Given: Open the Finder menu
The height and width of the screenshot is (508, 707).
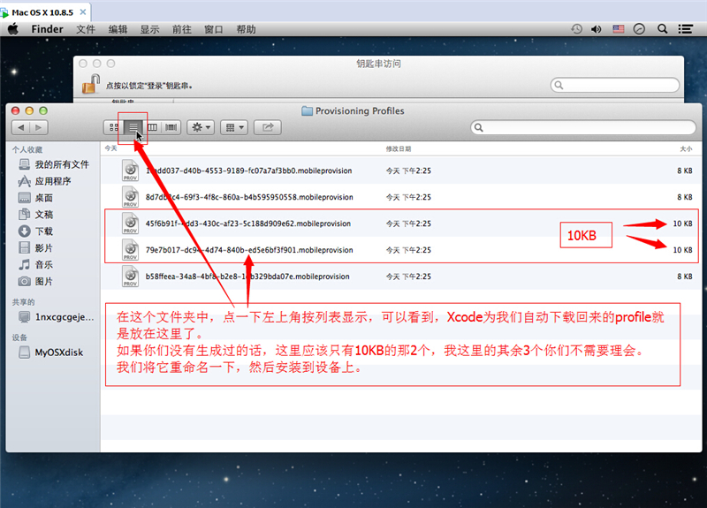Looking at the screenshot, I should [47, 29].
